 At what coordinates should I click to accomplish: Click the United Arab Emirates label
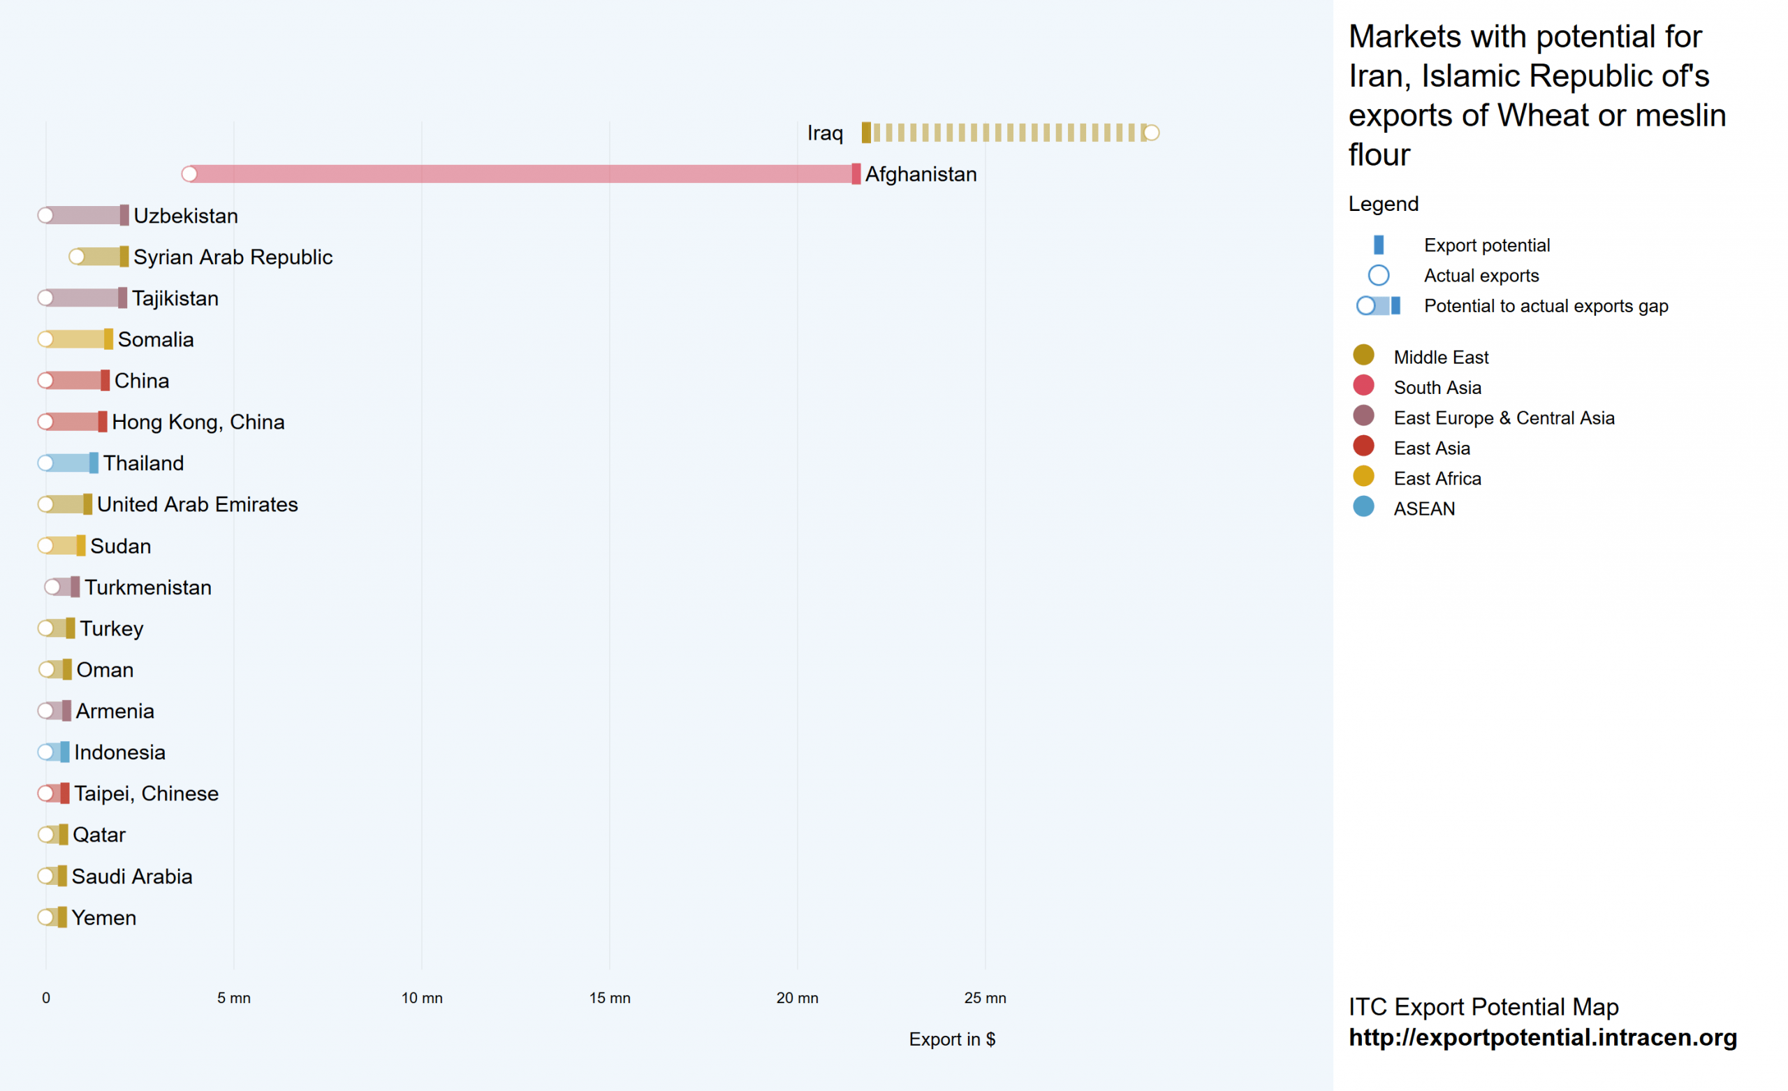tap(198, 504)
